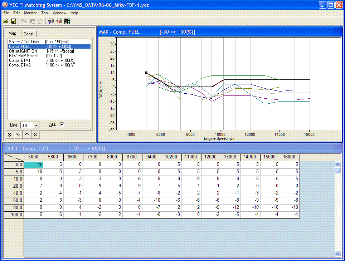This screenshot has width=345, height=261.
Task: Click the 9400 rpm column header
Action: (x=152, y=157)
